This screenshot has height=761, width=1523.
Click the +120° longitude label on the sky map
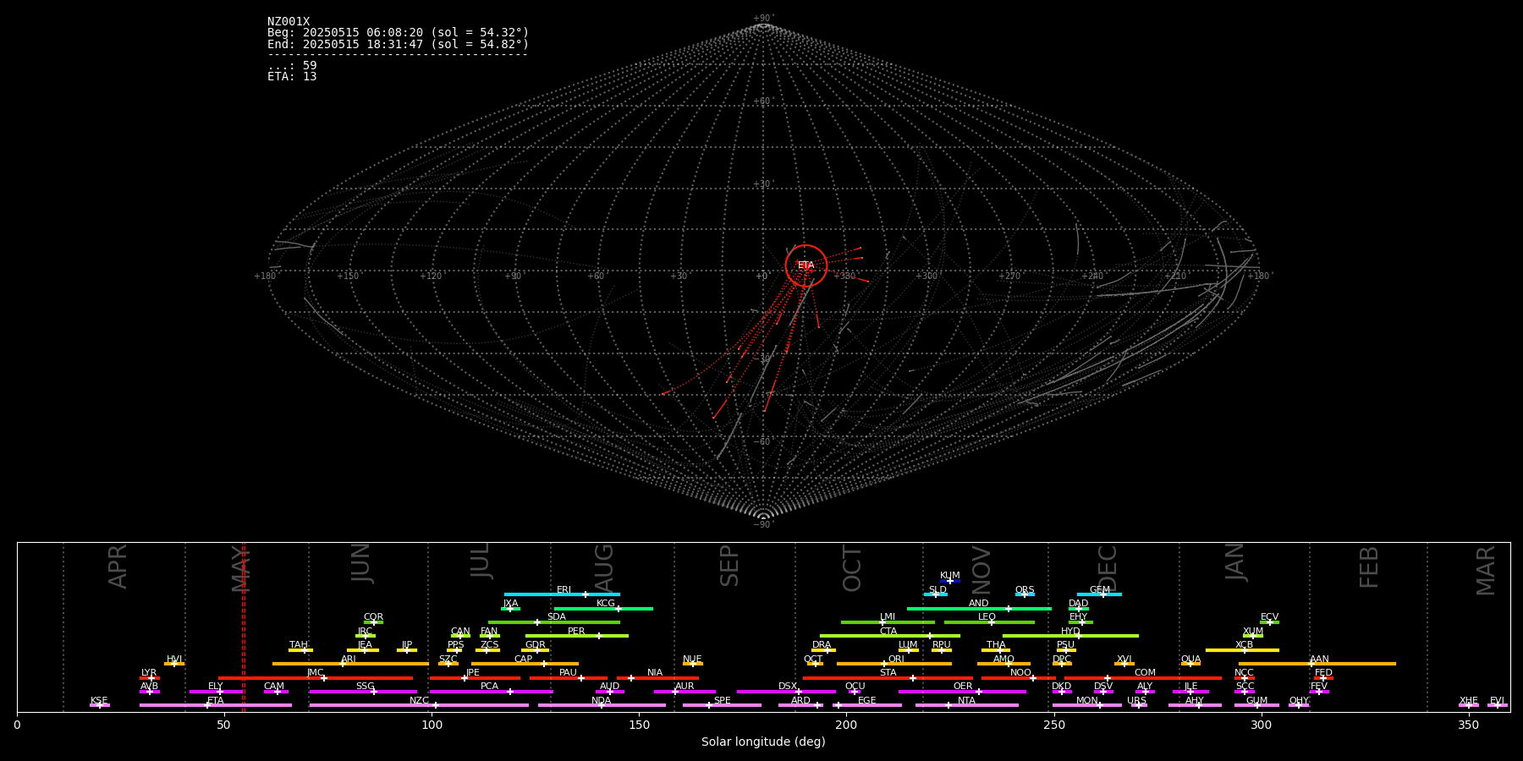[x=432, y=276]
